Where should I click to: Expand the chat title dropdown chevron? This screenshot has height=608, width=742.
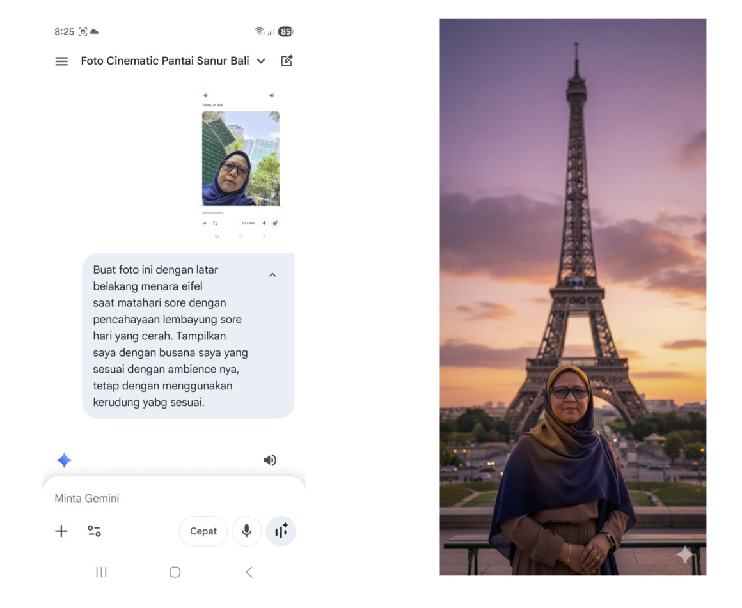click(x=261, y=61)
